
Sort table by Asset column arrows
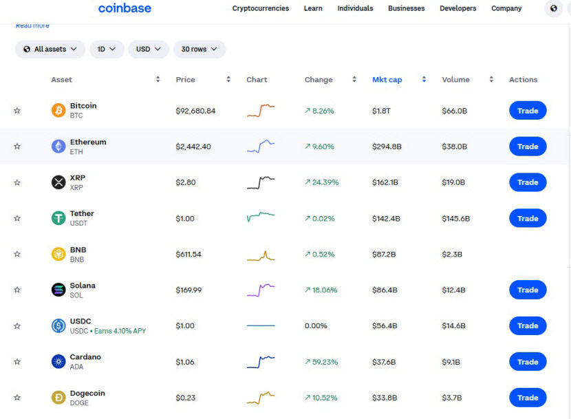pos(158,79)
